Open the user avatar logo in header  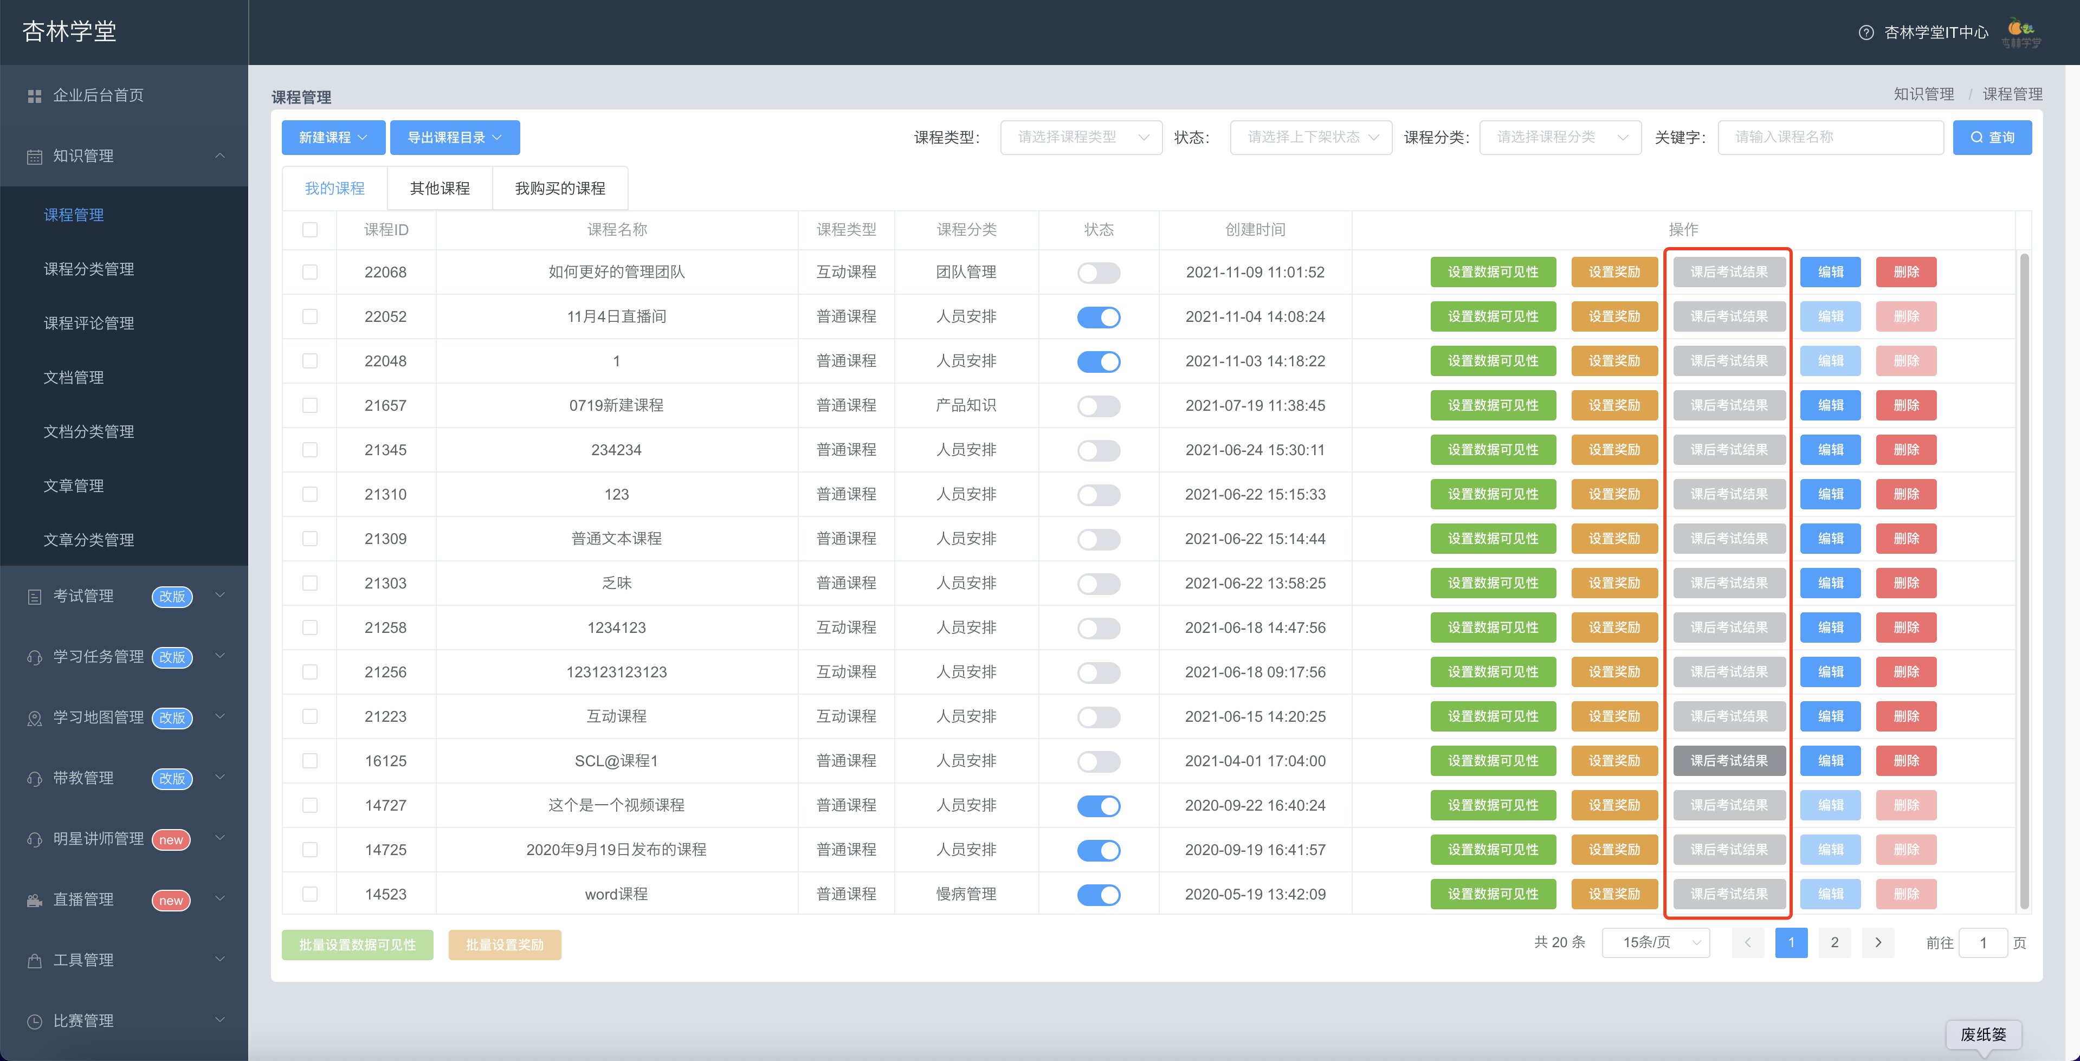tap(2022, 33)
